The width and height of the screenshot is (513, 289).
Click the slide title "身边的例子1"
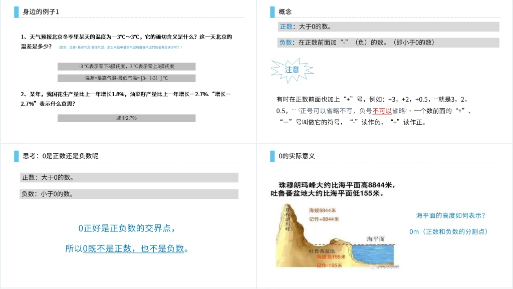coord(41,12)
